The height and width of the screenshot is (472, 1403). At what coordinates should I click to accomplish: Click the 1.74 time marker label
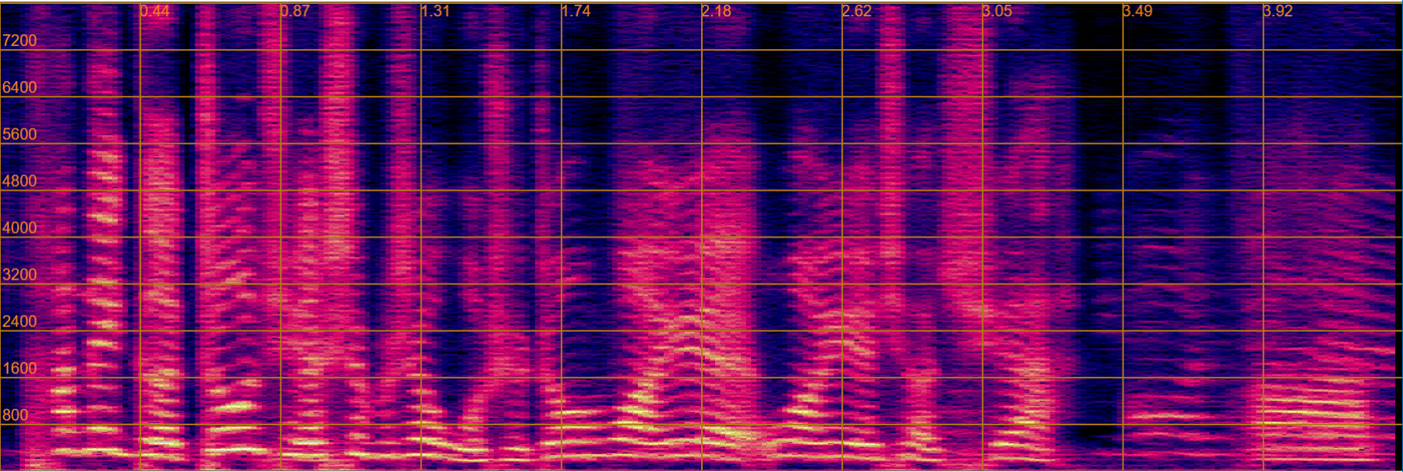click(576, 11)
